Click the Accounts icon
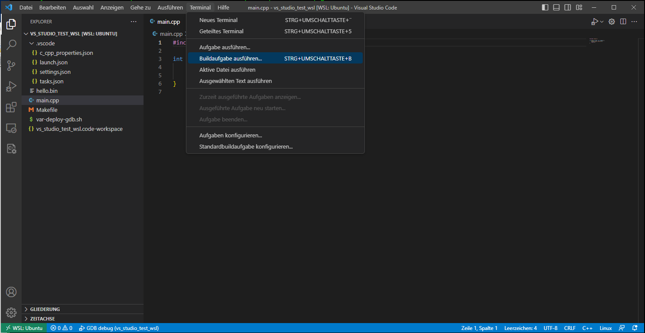645x333 pixels. point(11,292)
